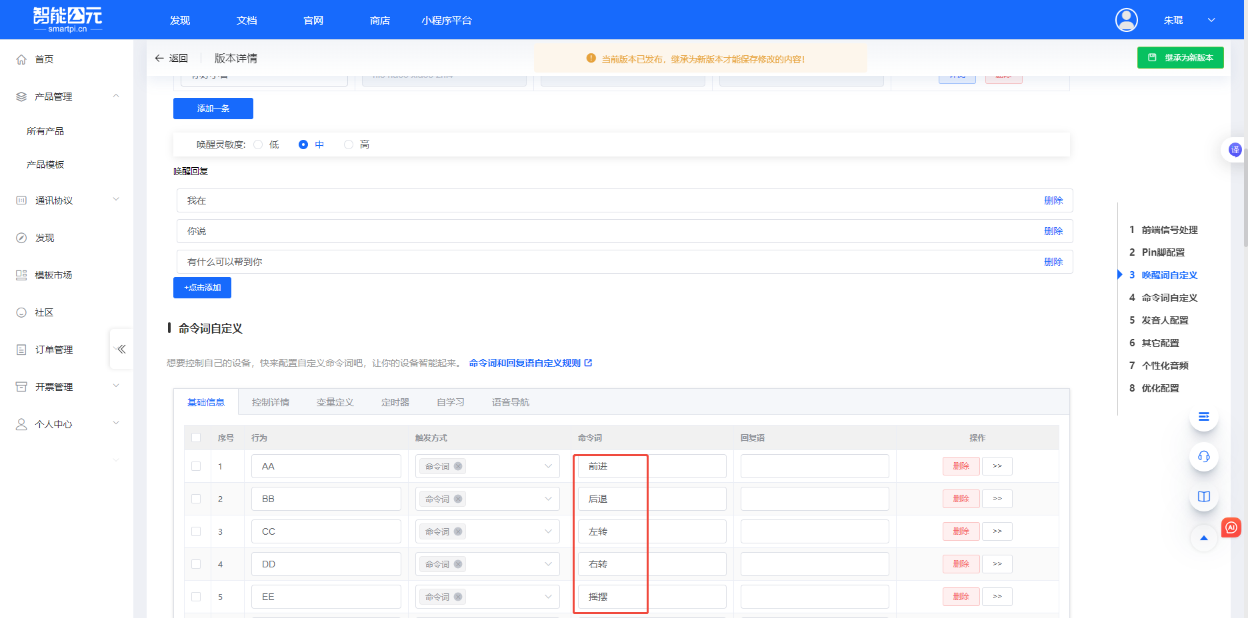Screen dimensions: 1248x618
Task: Switch to the 控制详情 tab
Action: [x=270, y=402]
